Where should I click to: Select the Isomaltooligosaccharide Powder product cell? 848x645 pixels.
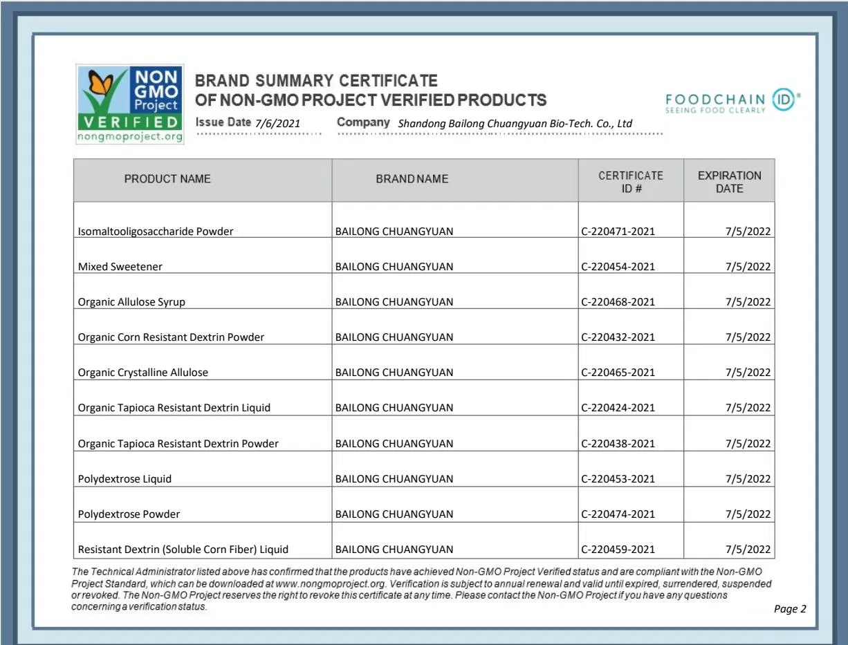156,232
